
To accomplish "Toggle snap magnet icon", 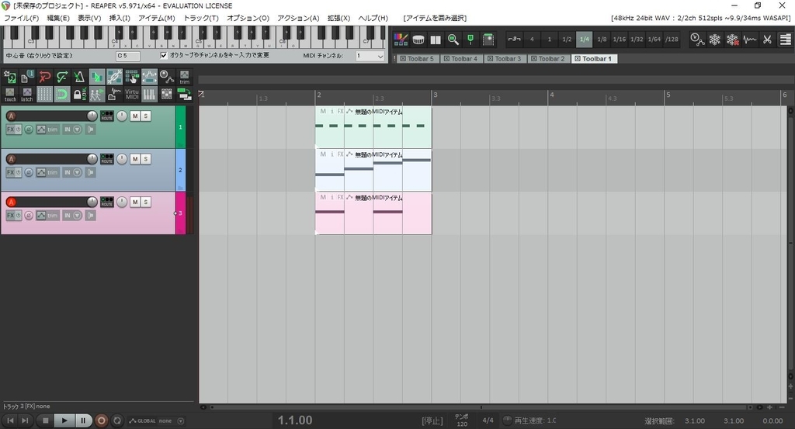I will [62, 94].
